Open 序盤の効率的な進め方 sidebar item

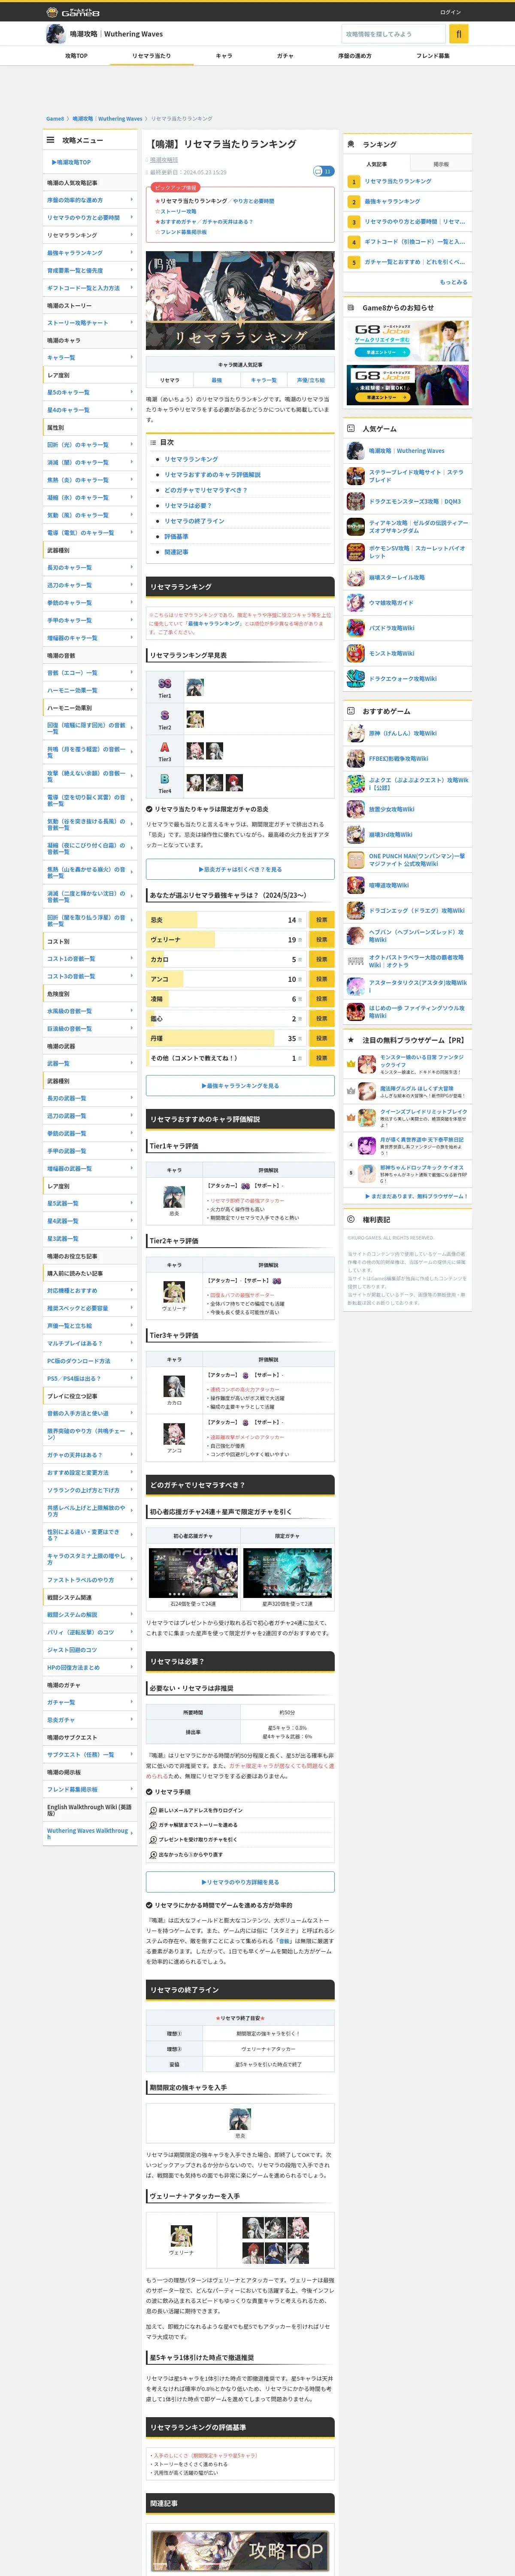pos(90,200)
